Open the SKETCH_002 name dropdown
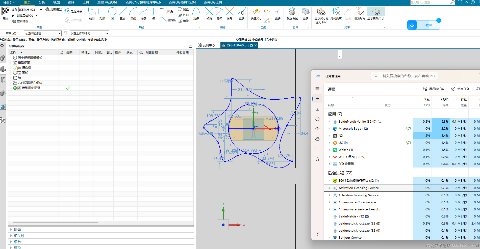This screenshot has width=480, height=249. [41, 10]
